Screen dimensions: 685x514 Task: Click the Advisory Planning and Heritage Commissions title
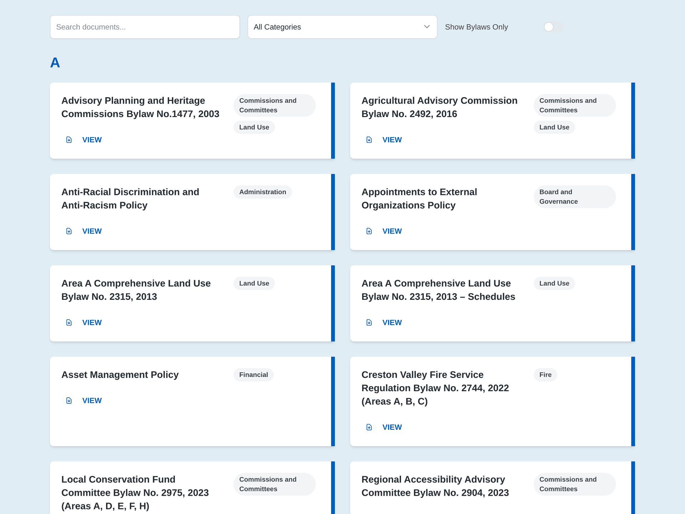pyautogui.click(x=140, y=107)
